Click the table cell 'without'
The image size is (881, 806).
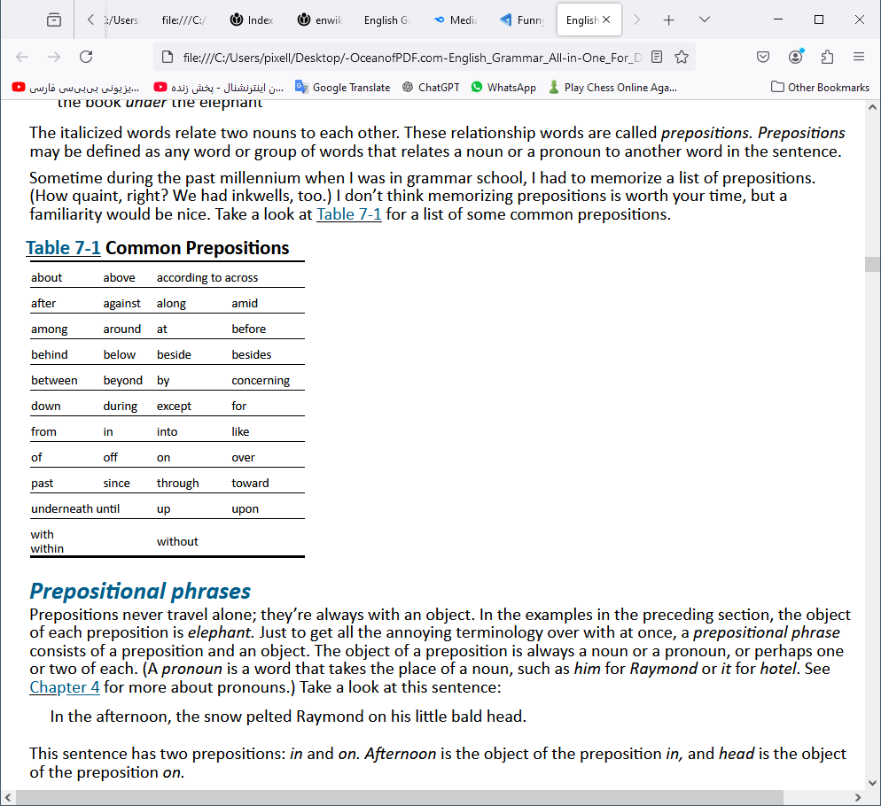point(177,541)
